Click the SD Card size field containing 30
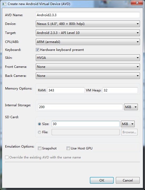145x190 pixels. pyautogui.click(x=86, y=124)
